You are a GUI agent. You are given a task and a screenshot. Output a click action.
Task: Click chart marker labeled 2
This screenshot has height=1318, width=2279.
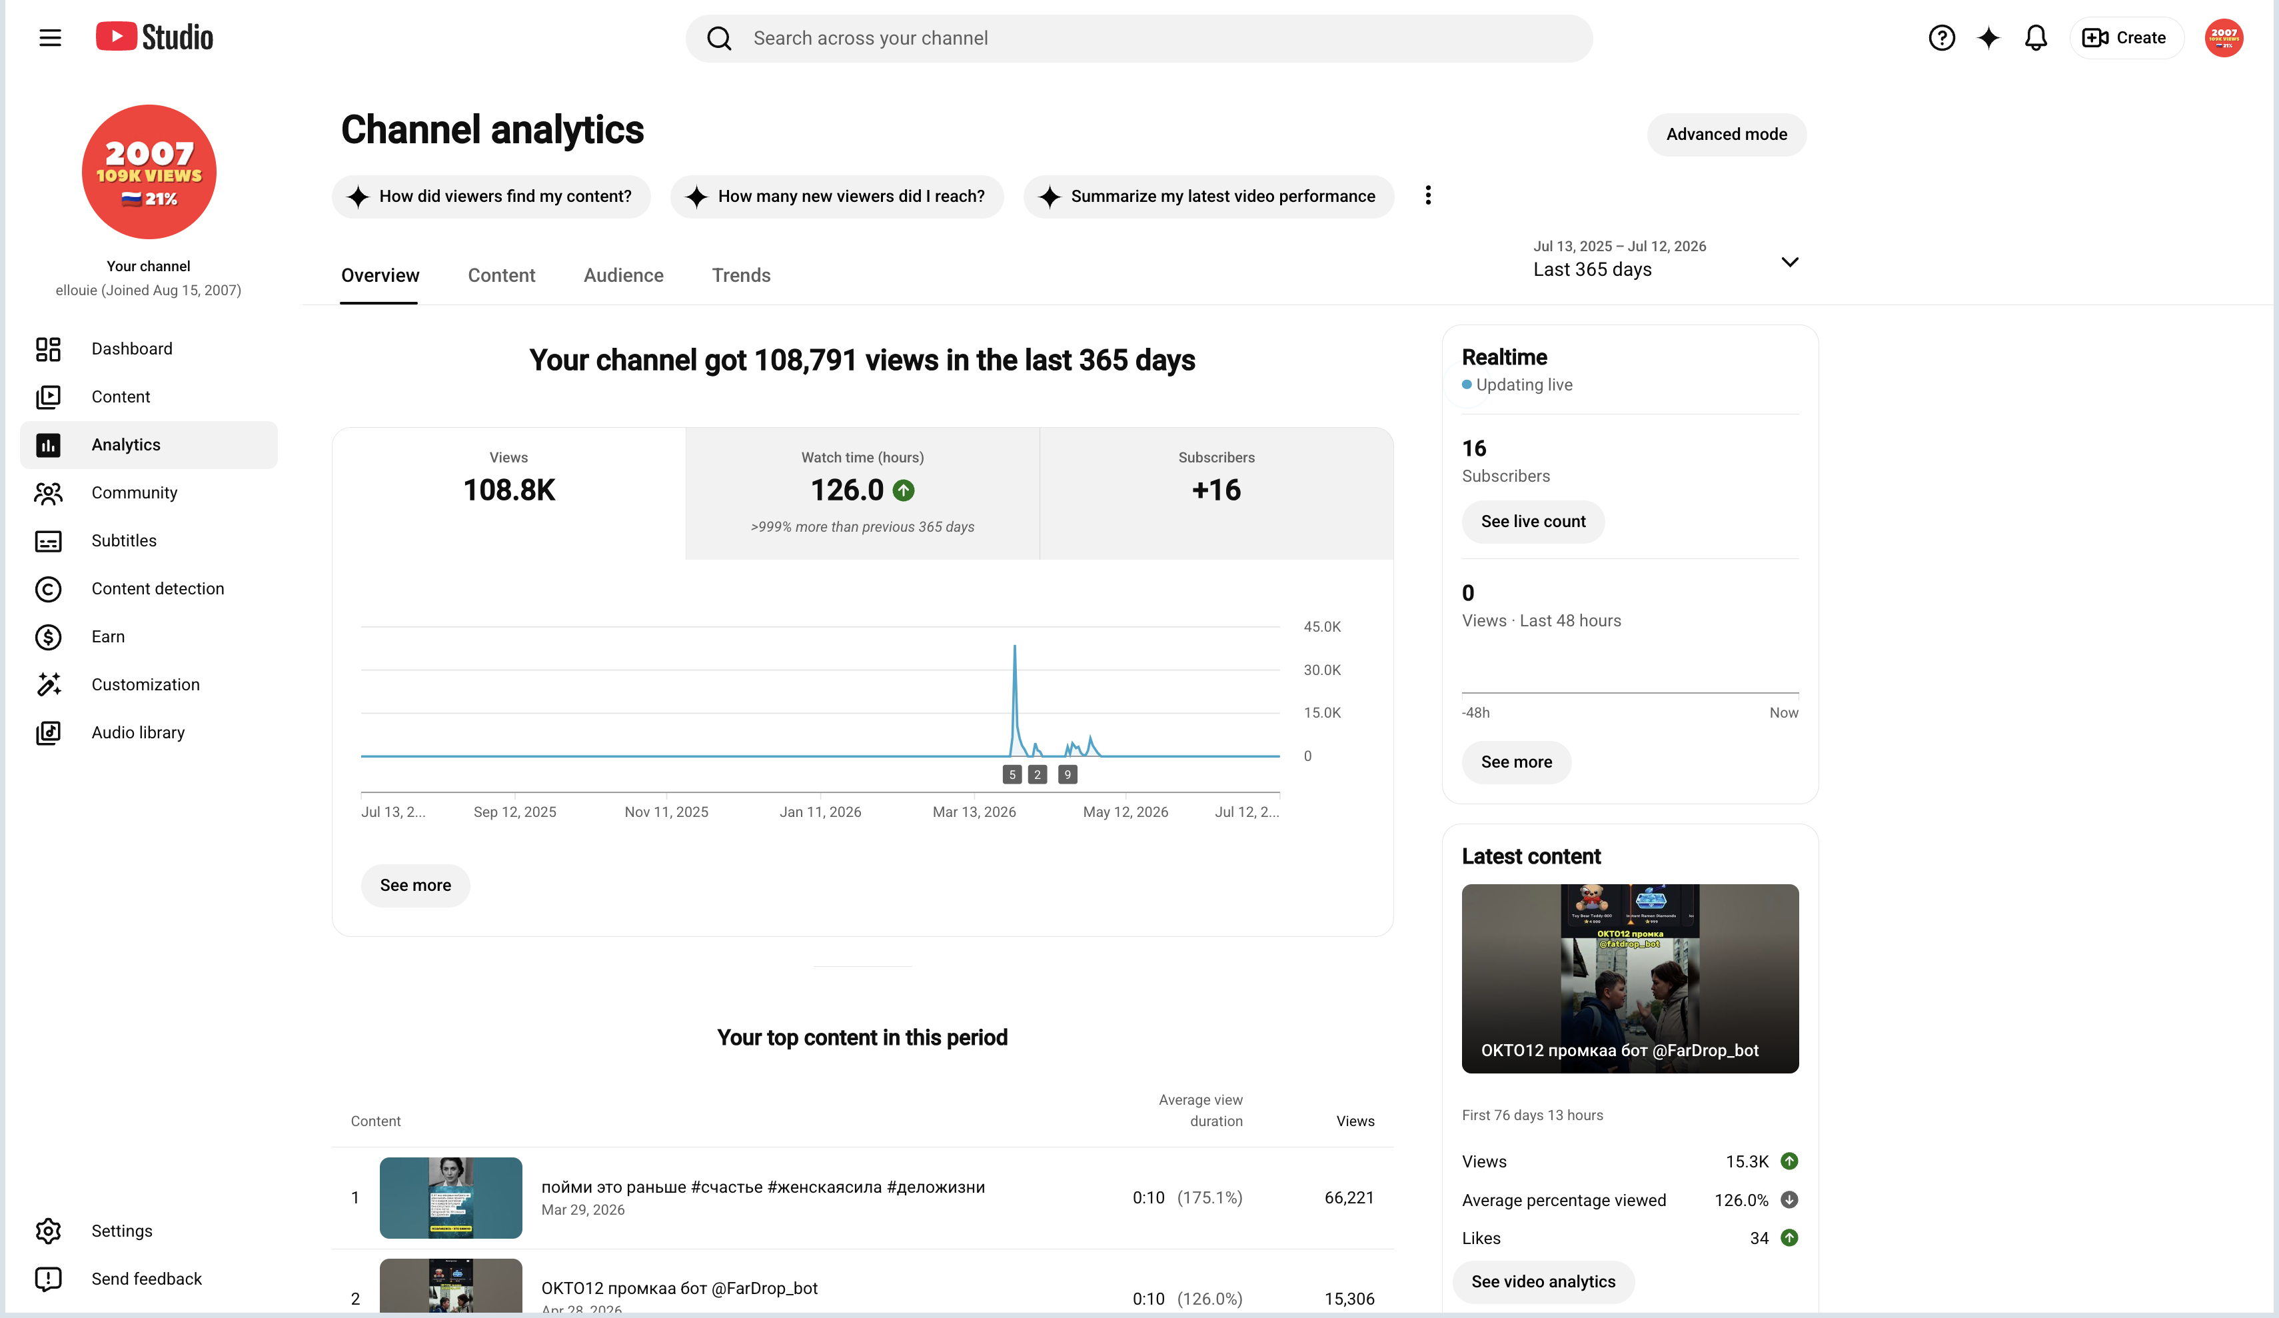coord(1038,775)
